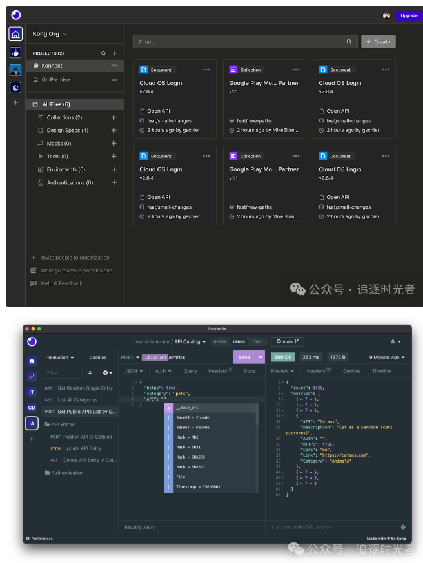Add workspace with plus below IA badge
The width and height of the screenshot is (423, 563).
pyautogui.click(x=32, y=439)
